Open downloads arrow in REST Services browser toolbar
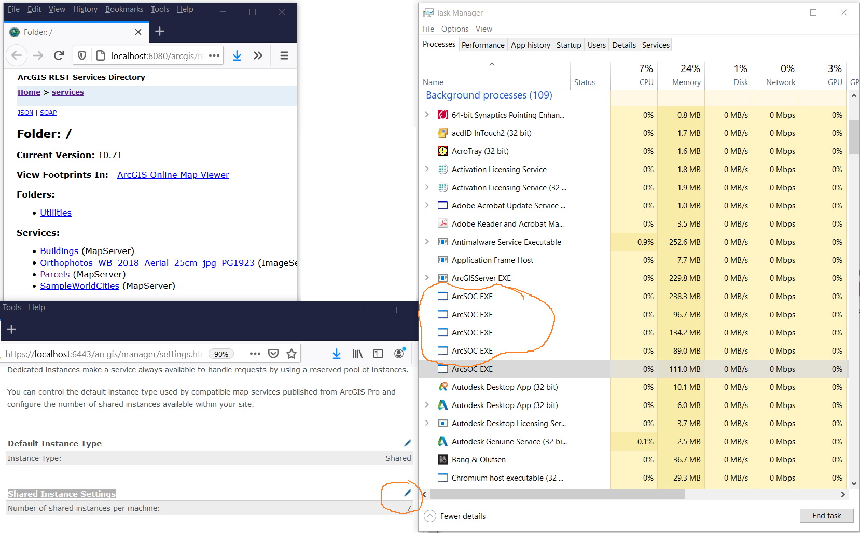The width and height of the screenshot is (860, 533). 237,55
